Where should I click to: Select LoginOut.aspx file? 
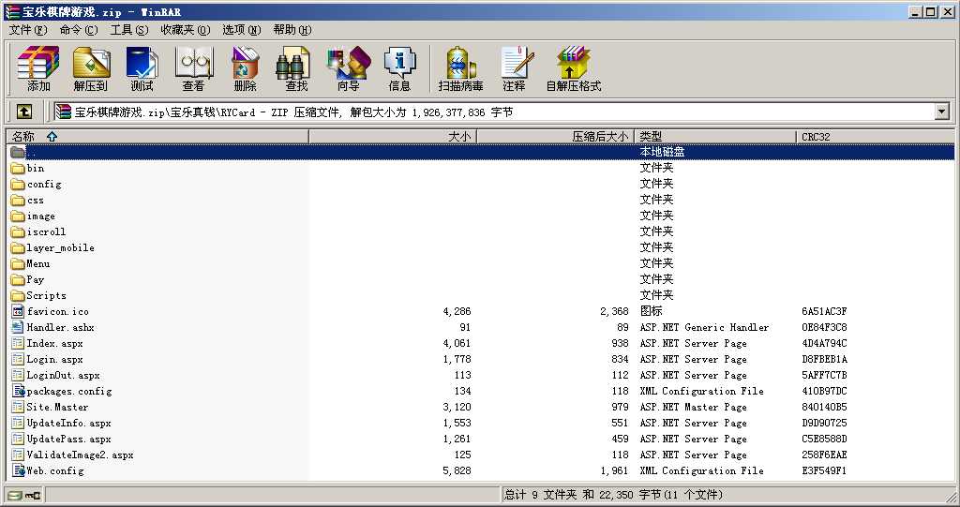point(55,375)
